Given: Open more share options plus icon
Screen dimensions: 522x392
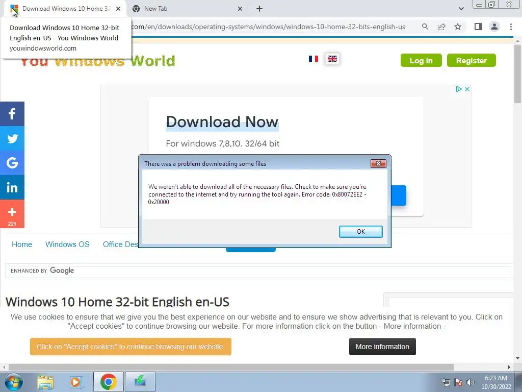Looking at the screenshot, I should click(x=12, y=214).
